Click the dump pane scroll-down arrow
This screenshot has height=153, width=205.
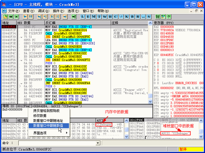click(126, 137)
